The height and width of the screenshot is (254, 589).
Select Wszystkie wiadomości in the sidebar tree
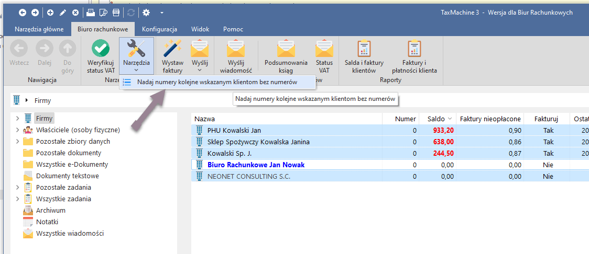[x=70, y=234]
